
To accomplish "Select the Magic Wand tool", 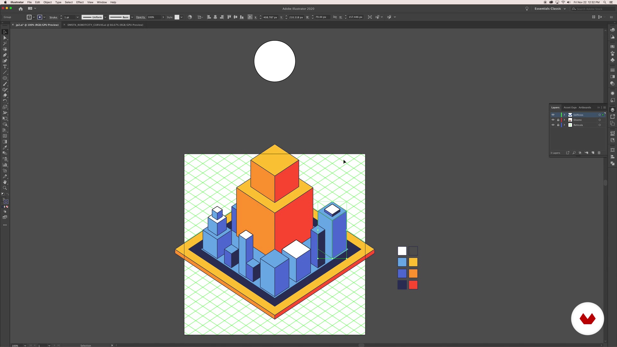I will [x=5, y=43].
